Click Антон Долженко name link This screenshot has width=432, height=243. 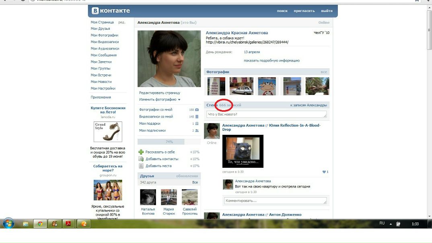[285, 214]
